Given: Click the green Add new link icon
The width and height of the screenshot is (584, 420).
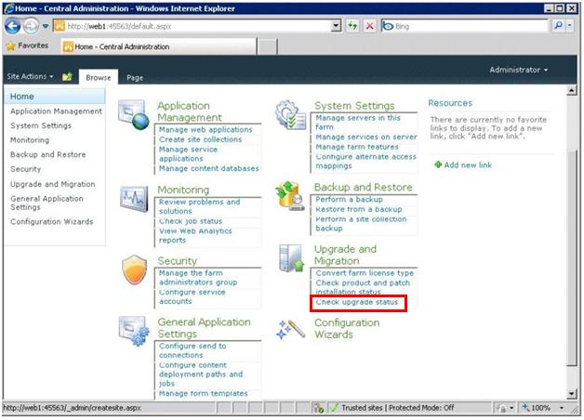Looking at the screenshot, I should pyautogui.click(x=438, y=164).
